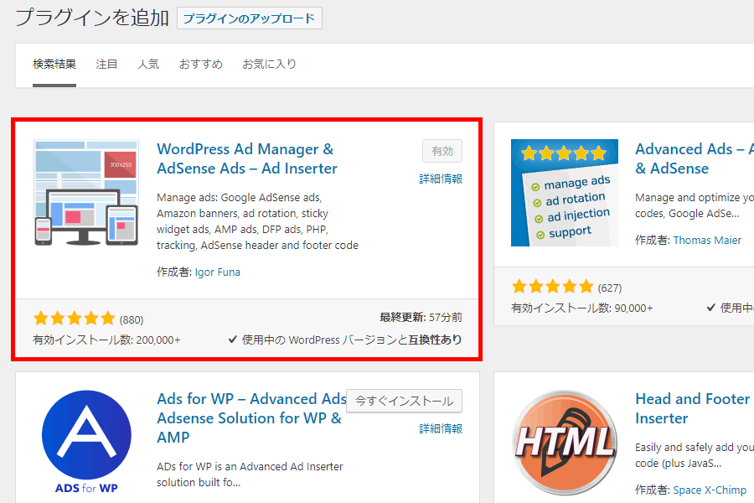Switch to the 注目 tab
This screenshot has width=754, height=503.
coord(106,64)
